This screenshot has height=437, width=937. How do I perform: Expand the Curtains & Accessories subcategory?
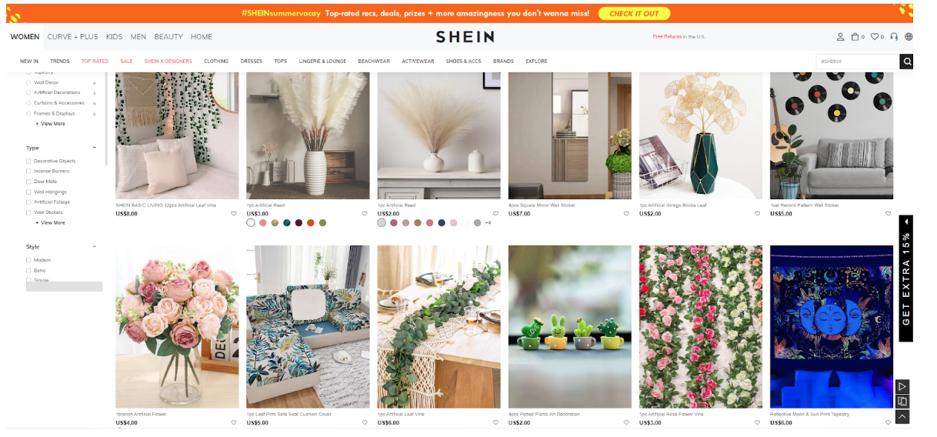95,103
